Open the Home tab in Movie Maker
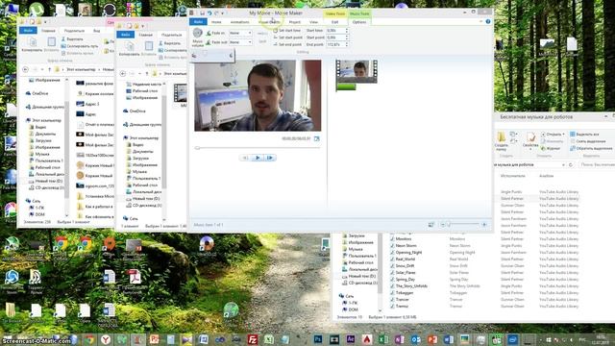This screenshot has height=346, width=615. click(216, 22)
